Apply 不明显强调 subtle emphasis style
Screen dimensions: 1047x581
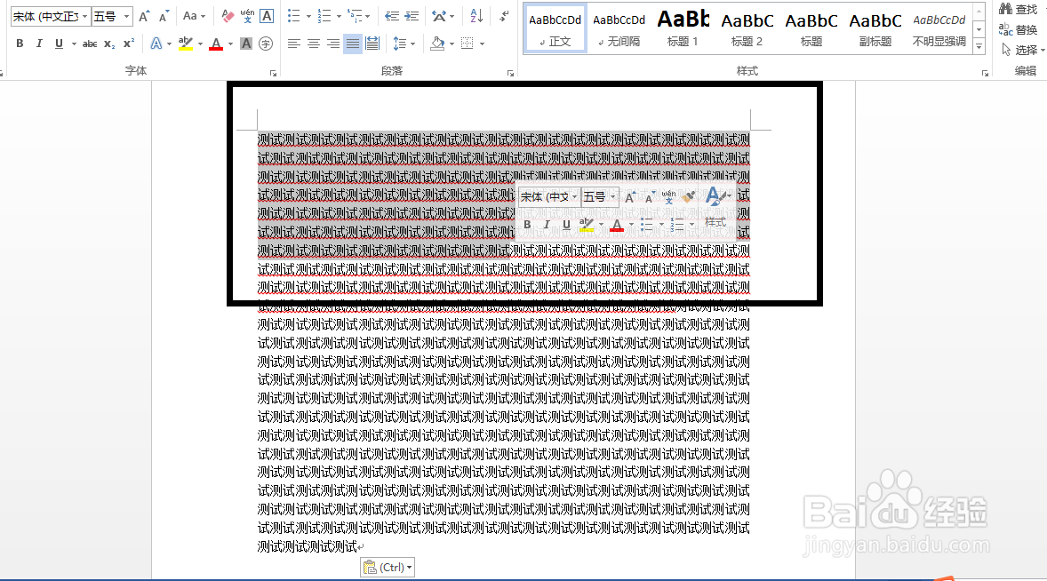tap(939, 29)
